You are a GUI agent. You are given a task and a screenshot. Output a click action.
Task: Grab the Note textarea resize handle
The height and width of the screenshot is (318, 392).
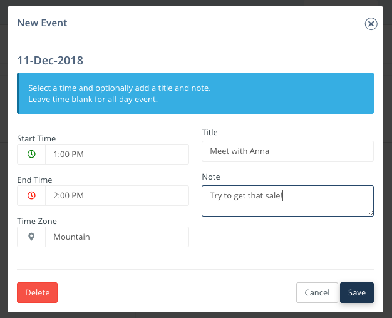tap(371, 213)
